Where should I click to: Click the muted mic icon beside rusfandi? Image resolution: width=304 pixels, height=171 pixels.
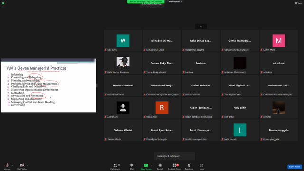point(261,117)
